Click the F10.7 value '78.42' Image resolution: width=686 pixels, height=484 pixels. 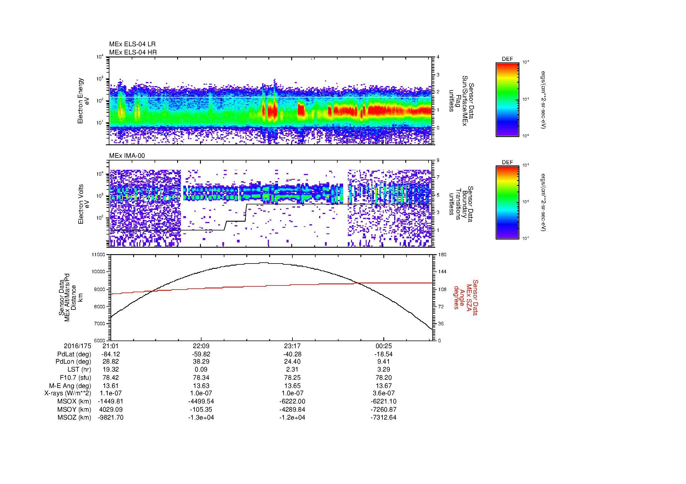tap(111, 378)
